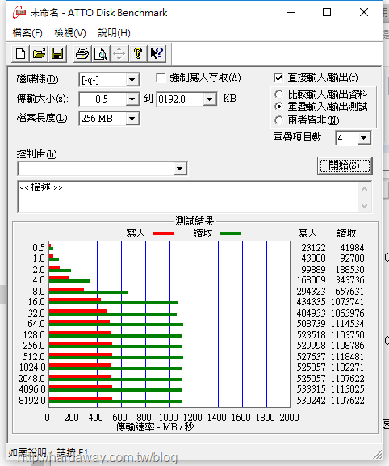This screenshot has width=389, height=466.
Task: Click read value 1118481
Action: (x=347, y=356)
